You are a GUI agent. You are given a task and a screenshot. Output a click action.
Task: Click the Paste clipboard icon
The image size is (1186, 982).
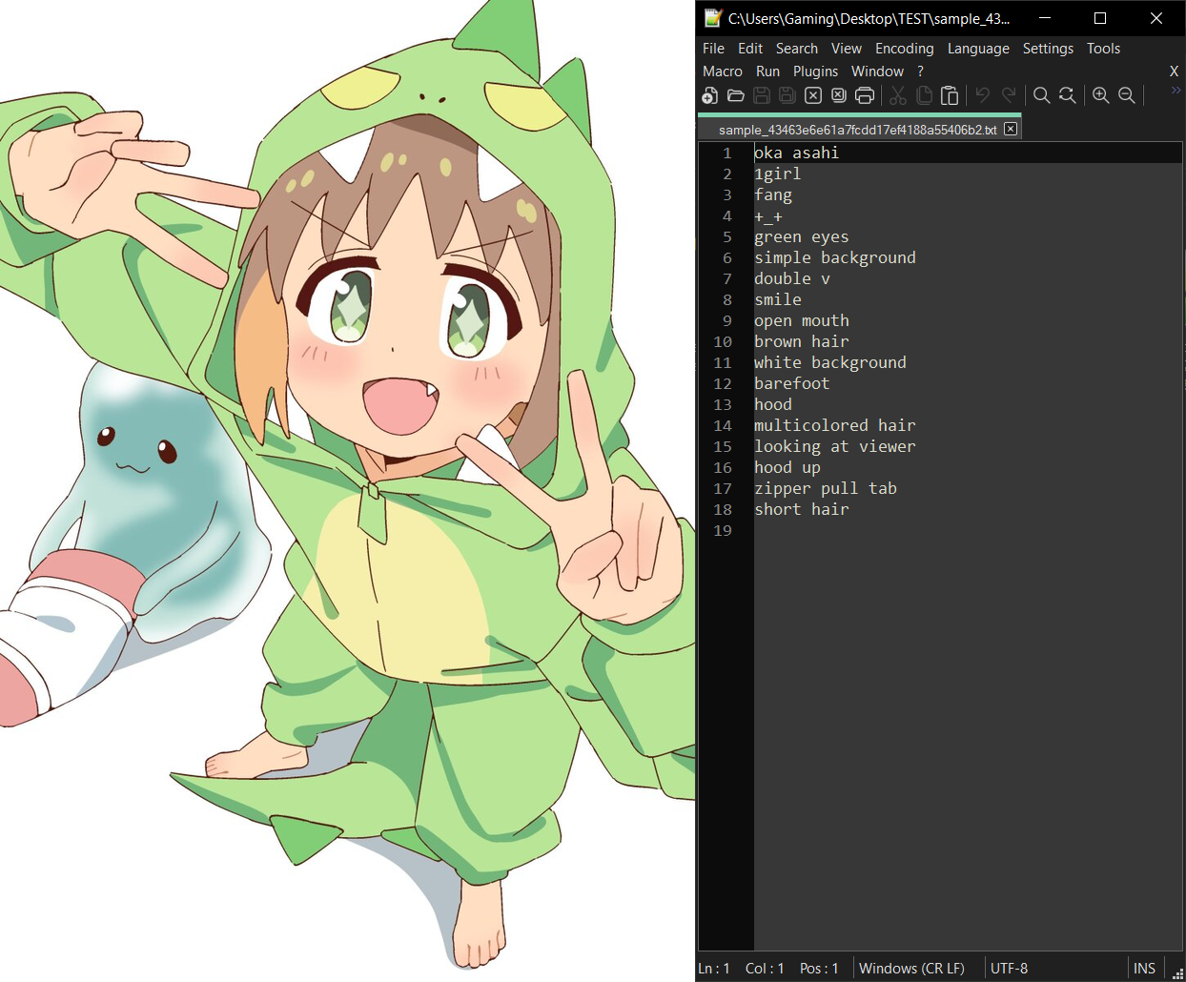950,95
